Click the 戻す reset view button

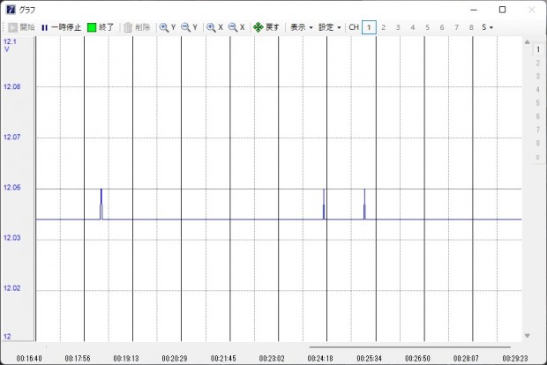click(x=266, y=27)
